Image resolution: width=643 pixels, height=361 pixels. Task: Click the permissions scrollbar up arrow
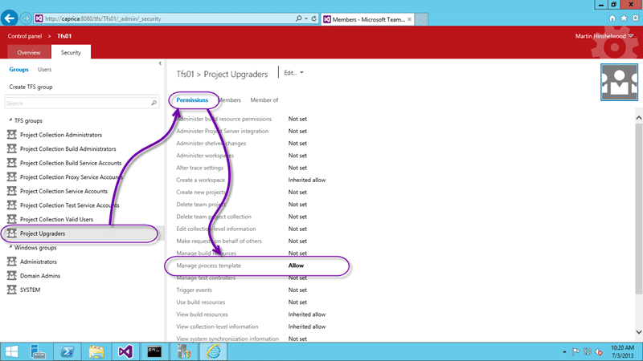(639, 118)
